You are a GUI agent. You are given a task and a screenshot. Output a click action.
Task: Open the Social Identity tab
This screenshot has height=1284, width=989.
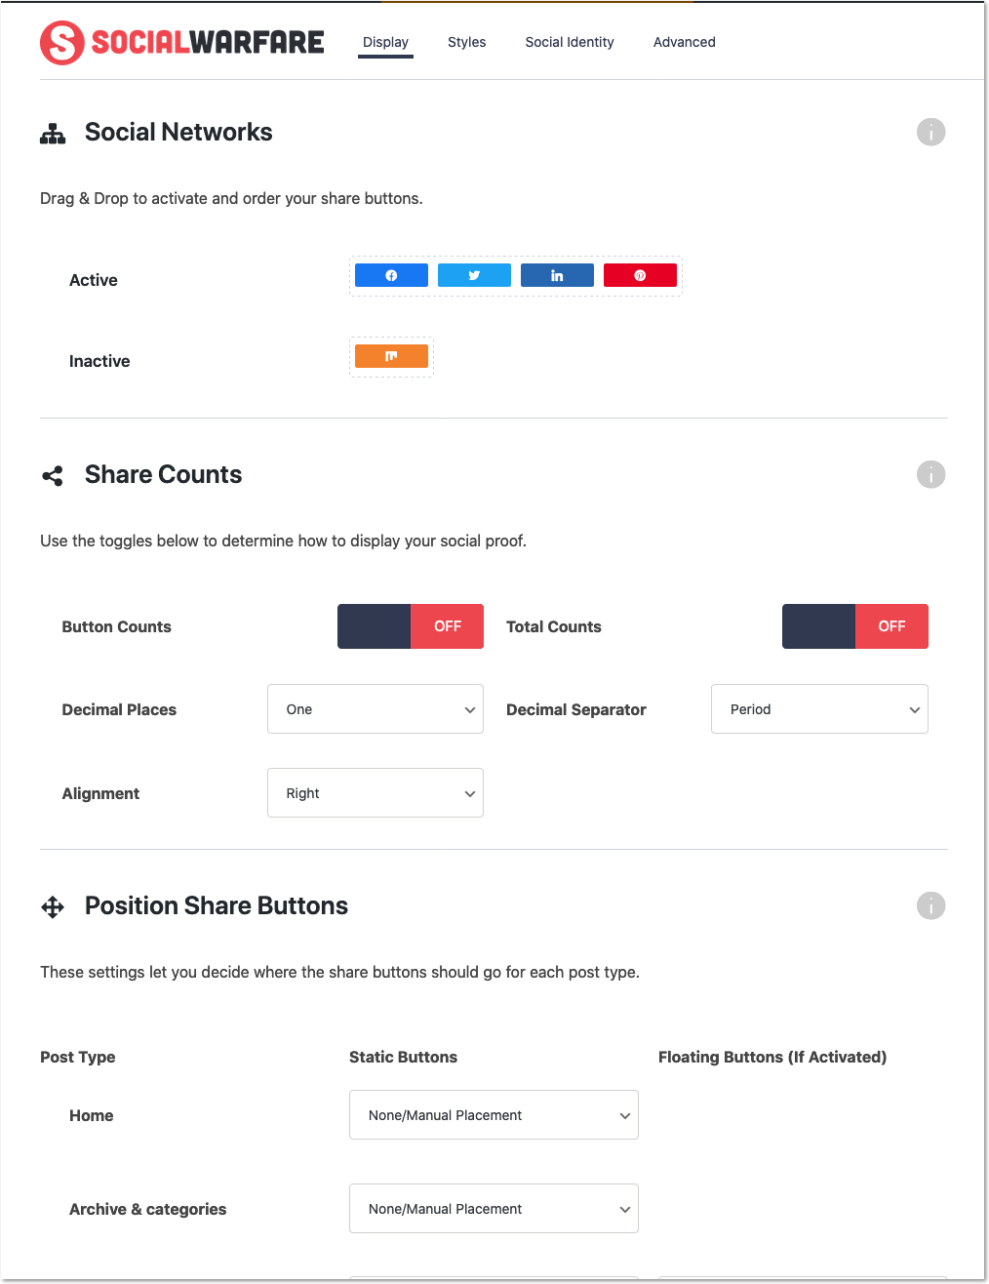click(570, 42)
